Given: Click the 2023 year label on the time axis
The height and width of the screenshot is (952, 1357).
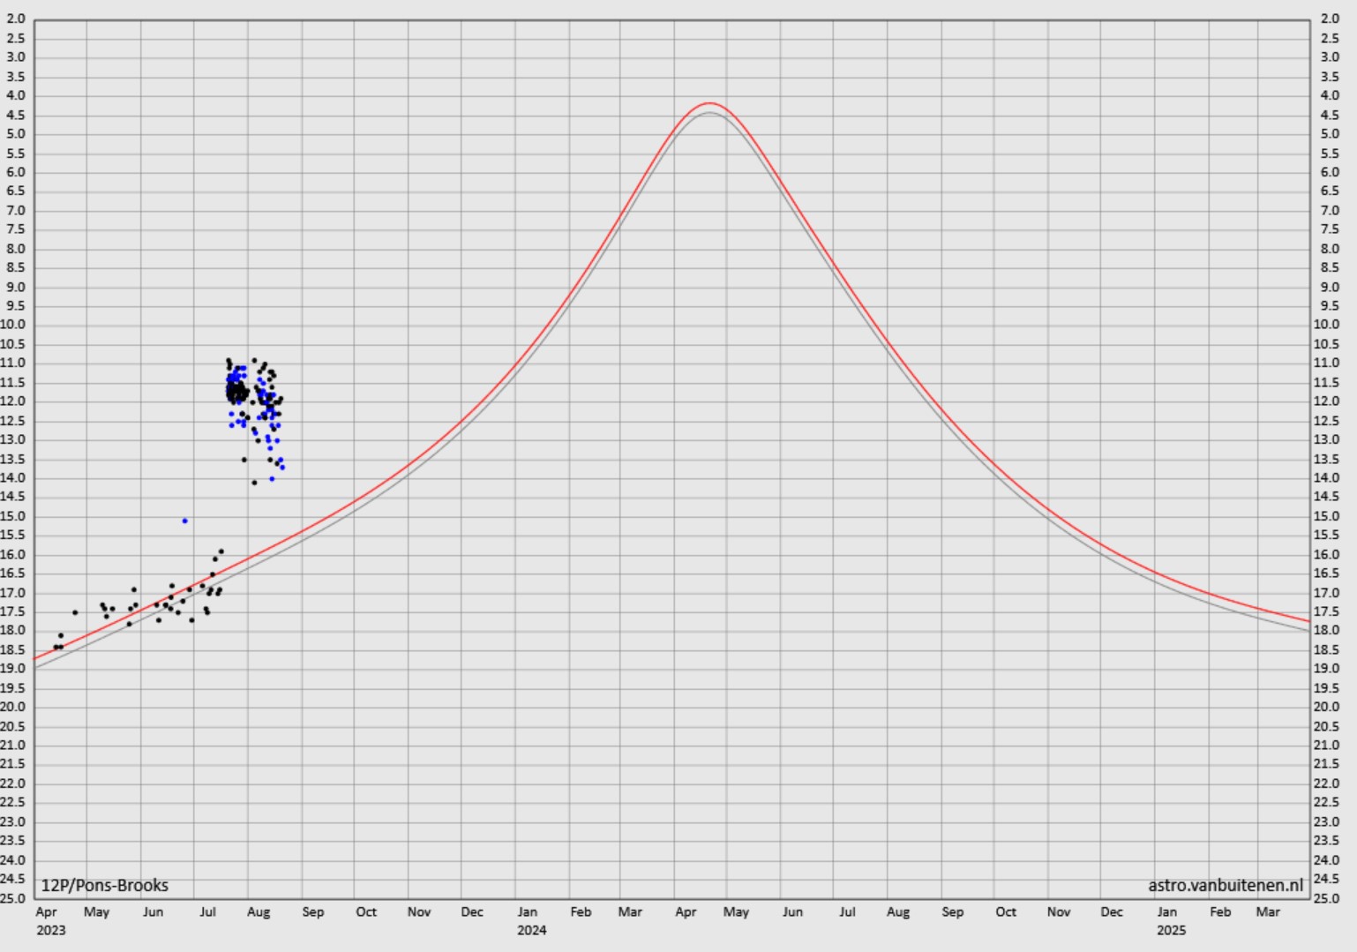Looking at the screenshot, I should pyautogui.click(x=50, y=930).
